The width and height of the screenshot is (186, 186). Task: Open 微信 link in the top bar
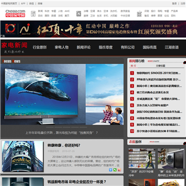coord(32,4)
